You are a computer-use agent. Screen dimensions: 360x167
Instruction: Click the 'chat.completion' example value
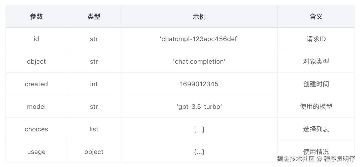coord(199,61)
